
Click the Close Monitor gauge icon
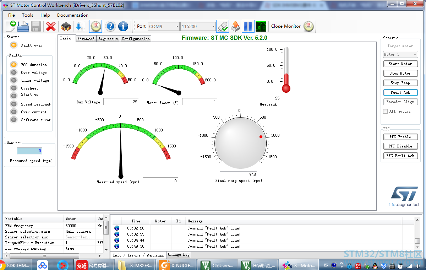click(x=308, y=26)
